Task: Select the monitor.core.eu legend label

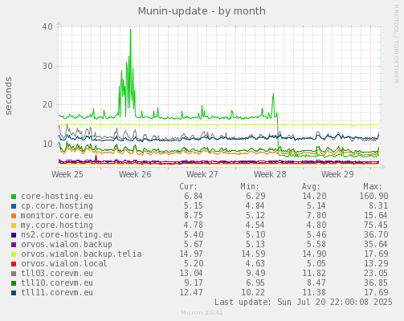Action: (x=57, y=215)
